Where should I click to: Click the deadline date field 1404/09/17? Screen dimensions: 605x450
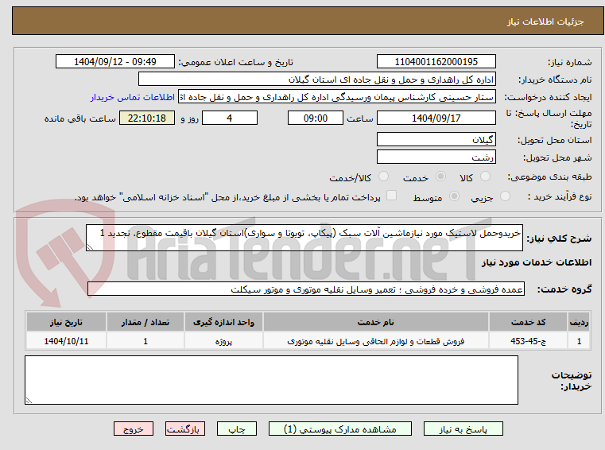(x=436, y=118)
